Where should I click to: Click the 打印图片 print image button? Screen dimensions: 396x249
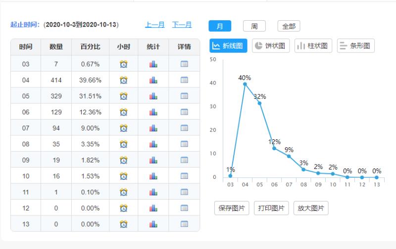click(271, 208)
